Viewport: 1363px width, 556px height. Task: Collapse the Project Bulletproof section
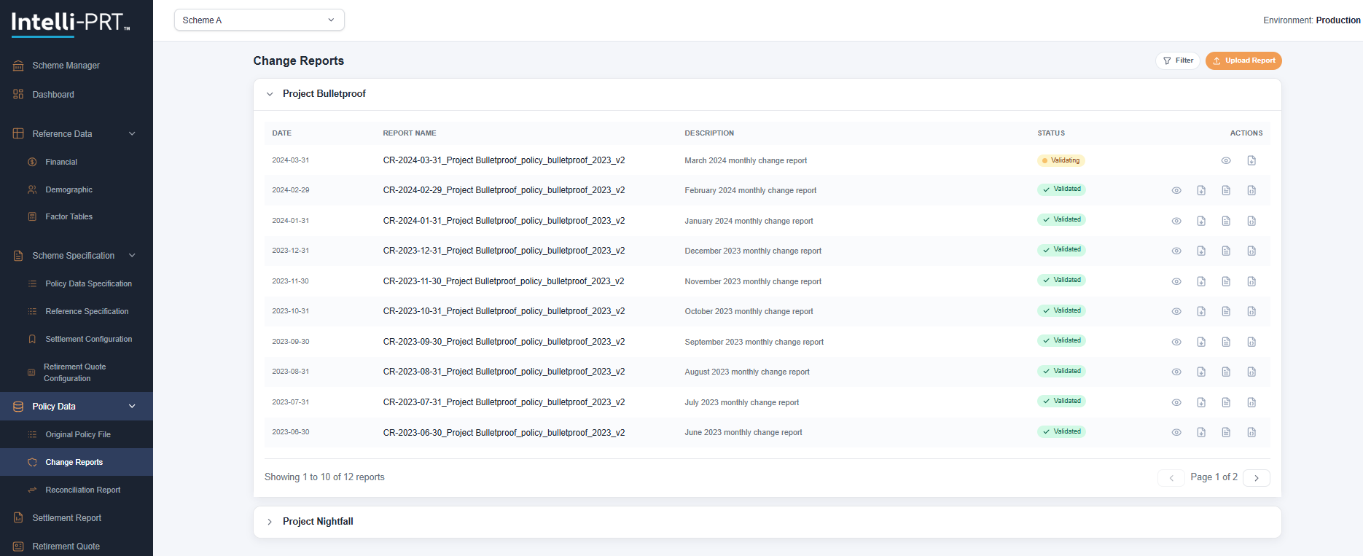(270, 94)
